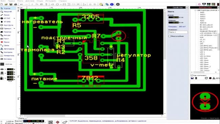Select BC1602_66x32 in the library list
220x124 pixels.
(x=206, y=25)
